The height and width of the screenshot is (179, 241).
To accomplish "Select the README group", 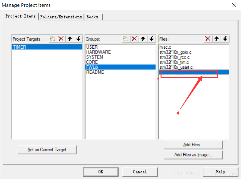I will 120,72.
